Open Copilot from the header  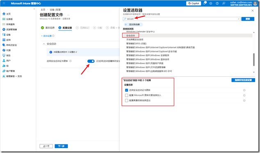(194, 3)
